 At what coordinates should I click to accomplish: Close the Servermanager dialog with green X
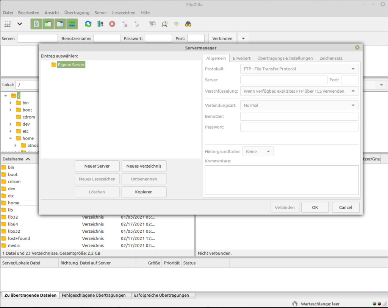click(357, 47)
